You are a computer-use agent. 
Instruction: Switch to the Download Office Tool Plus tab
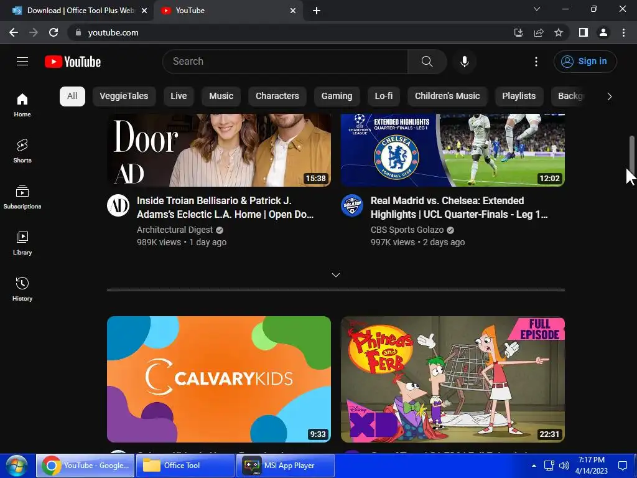click(x=77, y=11)
